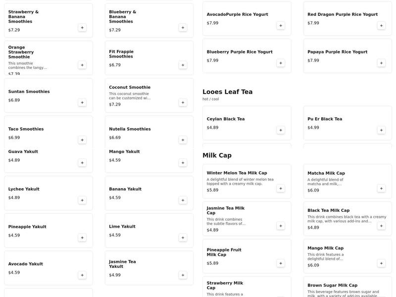Select the Mango Milk Cap title

325,248
